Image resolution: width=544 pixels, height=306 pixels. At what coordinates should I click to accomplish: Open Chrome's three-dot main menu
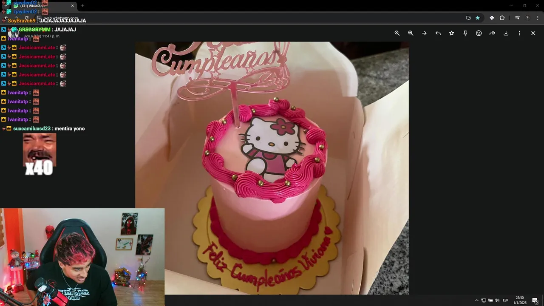point(538,18)
